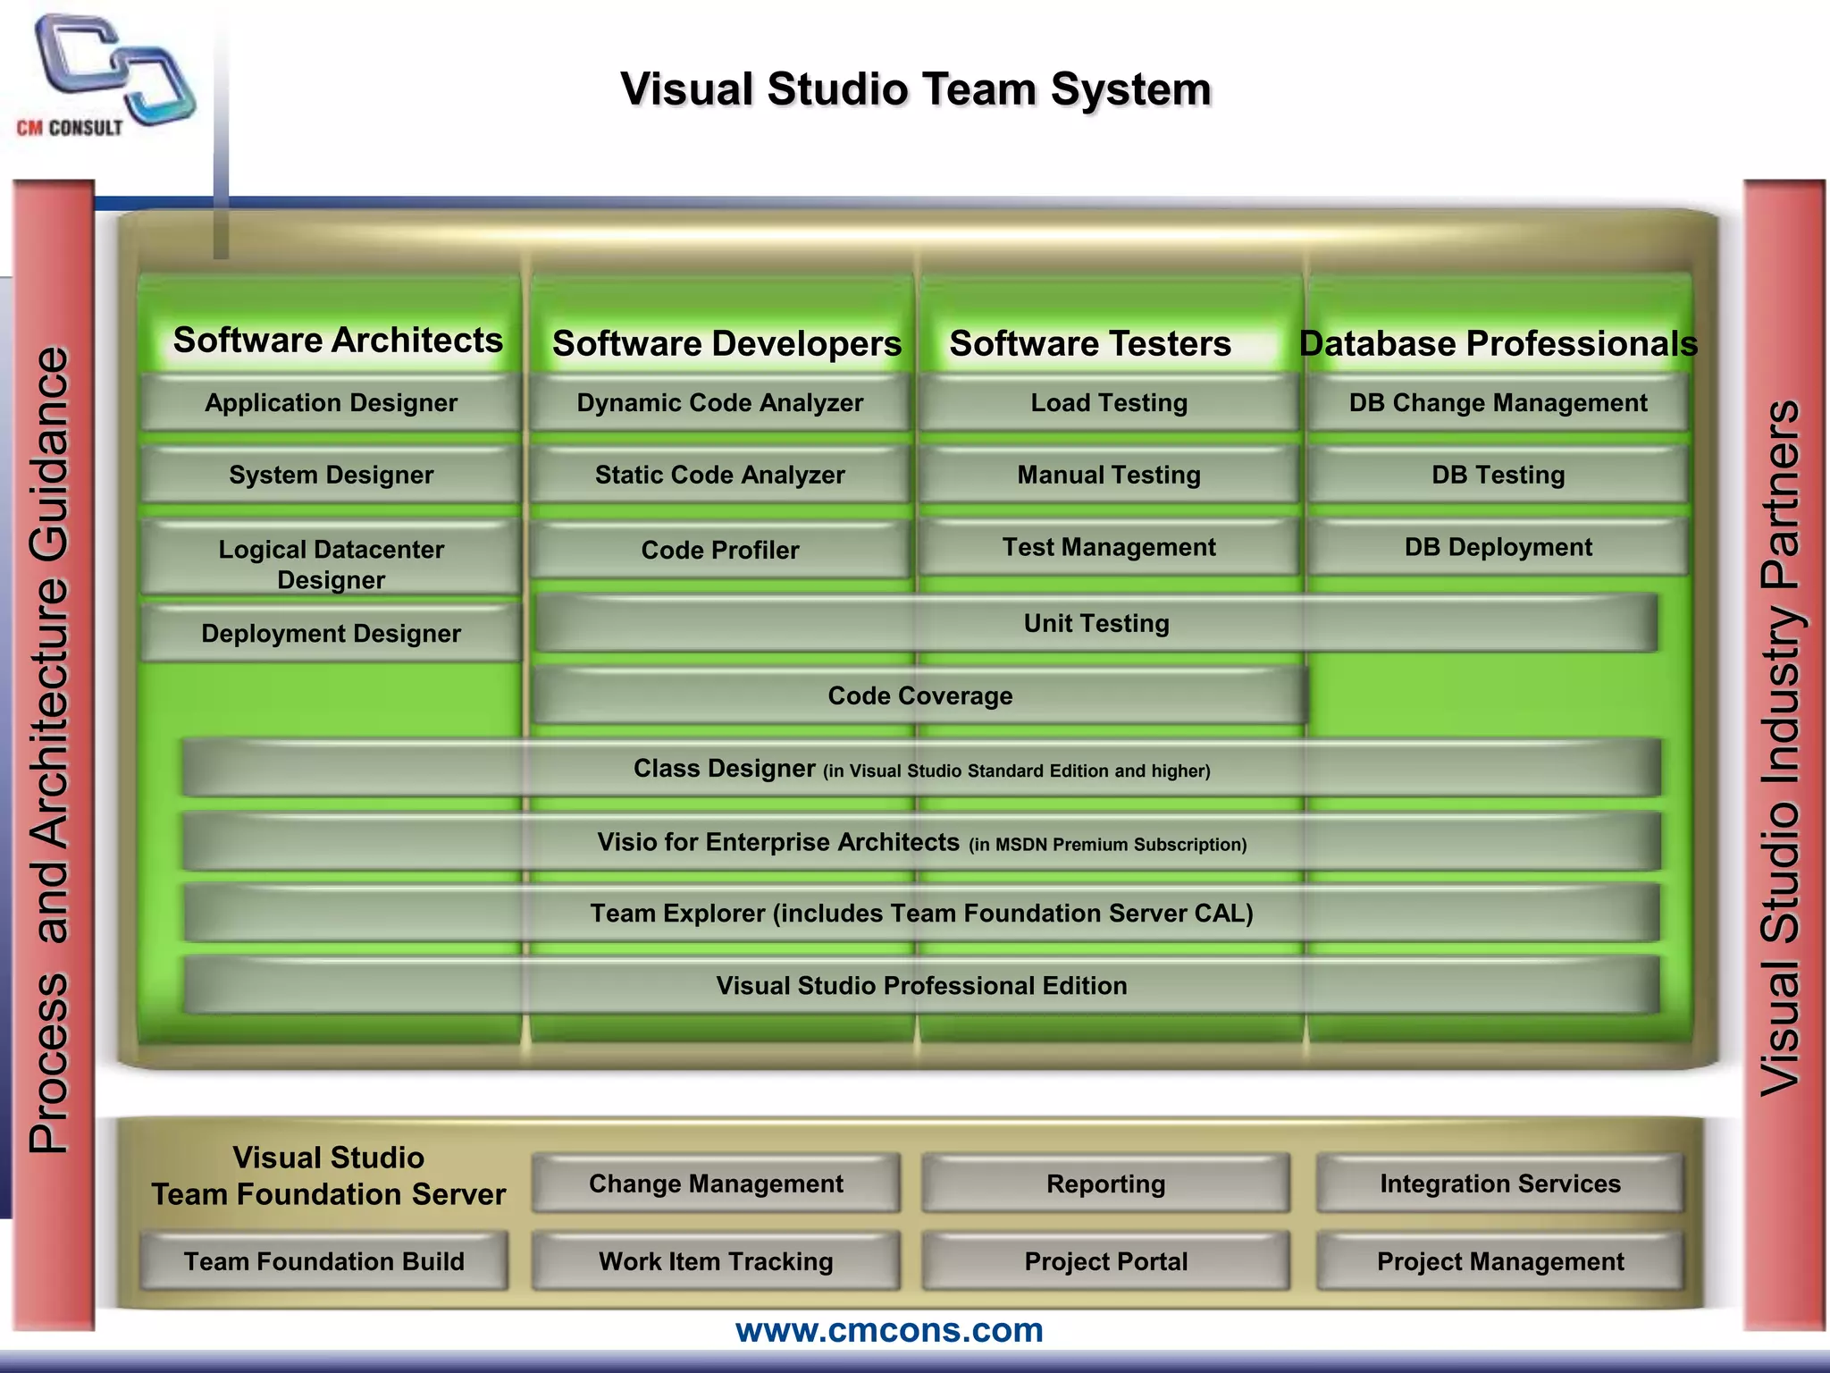Select the Software Architects column header
Viewport: 1830px width, 1373px height.
[338, 341]
